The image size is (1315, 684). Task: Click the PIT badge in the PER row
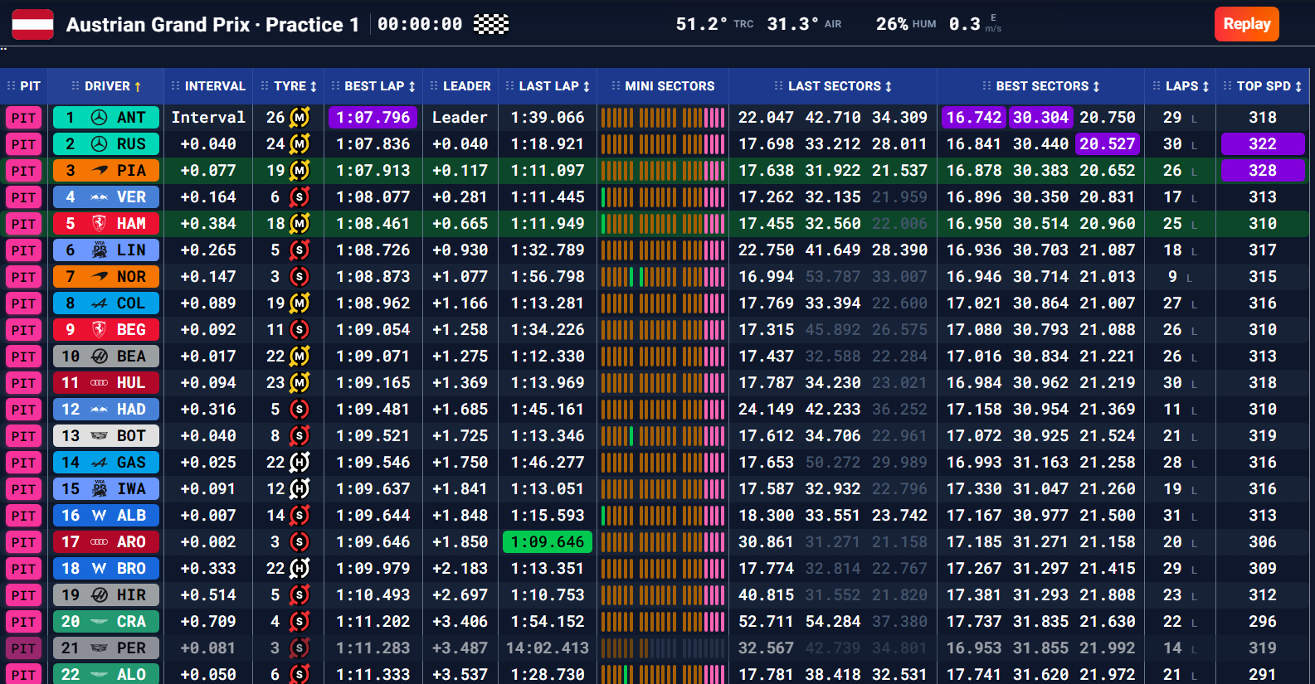23,648
